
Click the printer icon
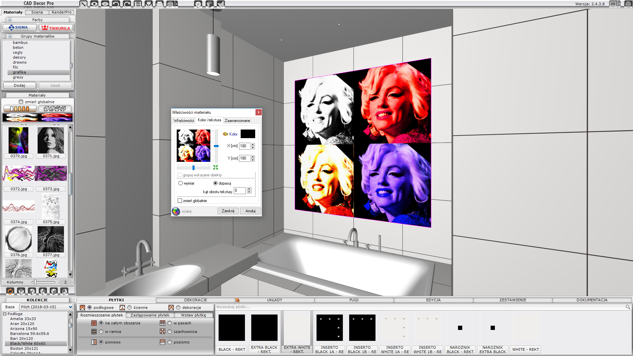160,4
